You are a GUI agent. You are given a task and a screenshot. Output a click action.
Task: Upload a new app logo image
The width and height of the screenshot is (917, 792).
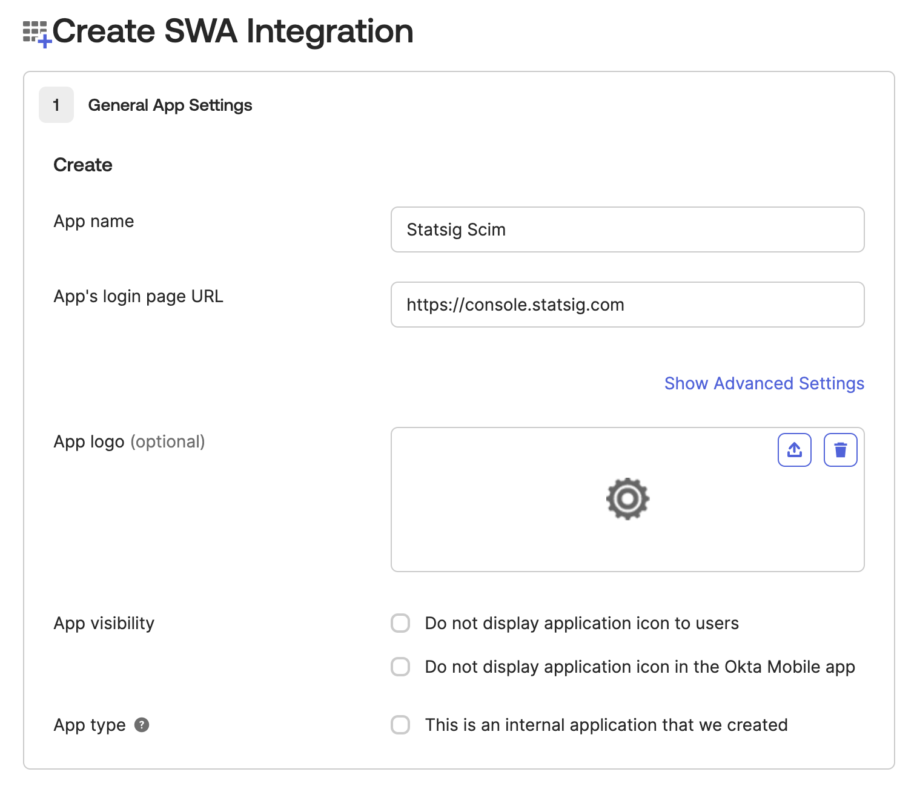click(794, 449)
